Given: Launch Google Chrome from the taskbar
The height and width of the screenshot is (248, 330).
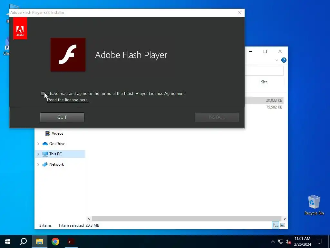Looking at the screenshot, I should click(55, 242).
